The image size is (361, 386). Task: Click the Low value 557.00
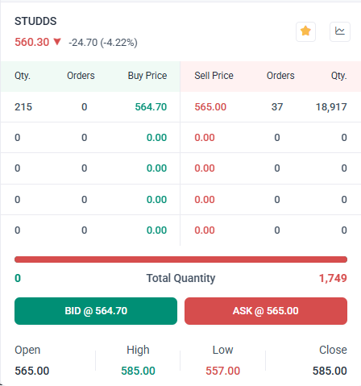tap(222, 371)
